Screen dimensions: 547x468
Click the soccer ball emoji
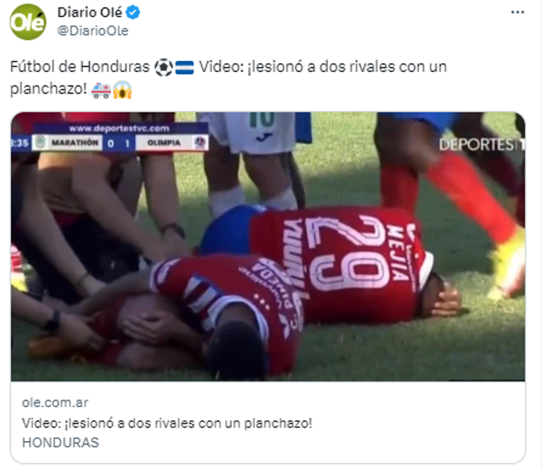[x=164, y=67]
